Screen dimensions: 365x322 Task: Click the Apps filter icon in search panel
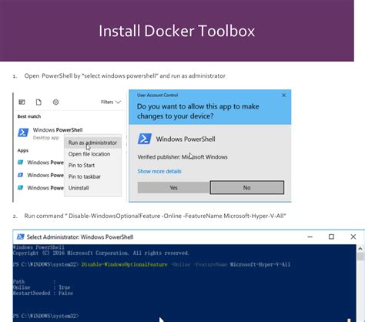pos(22,102)
